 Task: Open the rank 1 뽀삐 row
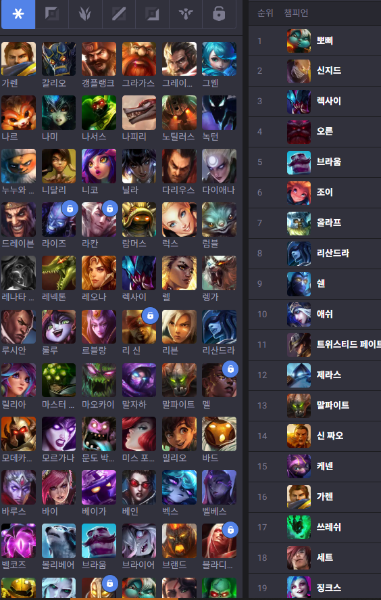[315, 41]
